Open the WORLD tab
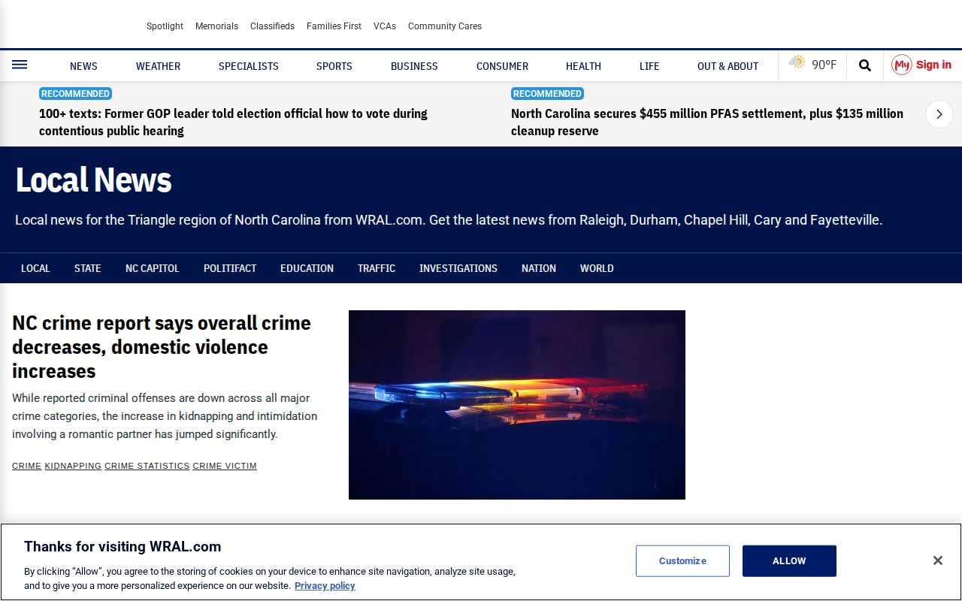This screenshot has width=962, height=601. click(597, 268)
